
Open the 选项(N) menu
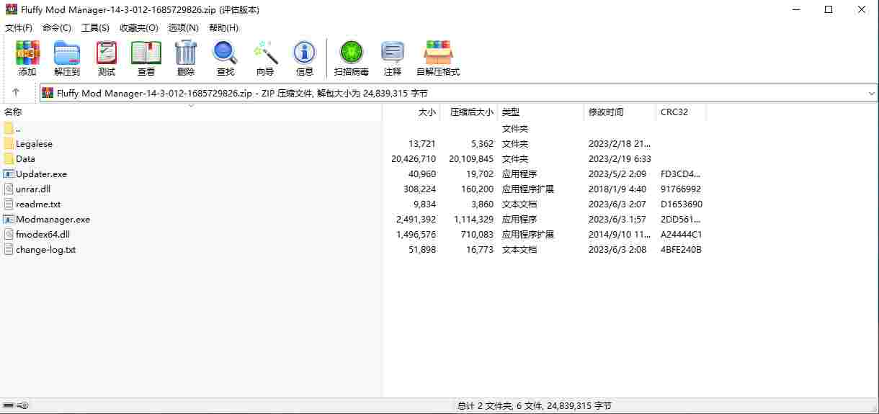coord(183,27)
